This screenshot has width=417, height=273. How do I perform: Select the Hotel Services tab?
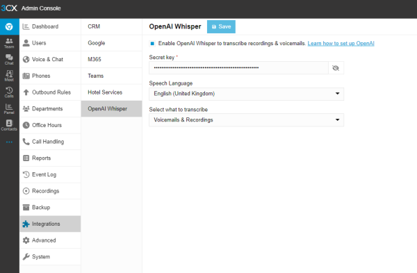(x=111, y=92)
